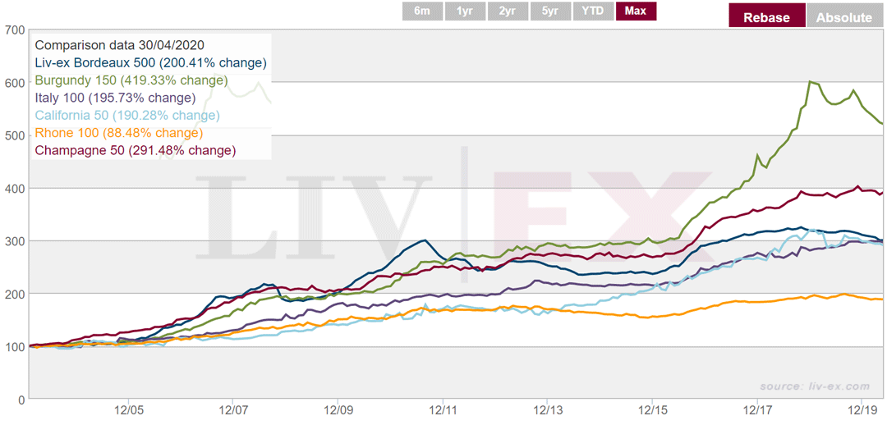Select the Italy 100 legend entry
The image size is (887, 425).
point(115,98)
